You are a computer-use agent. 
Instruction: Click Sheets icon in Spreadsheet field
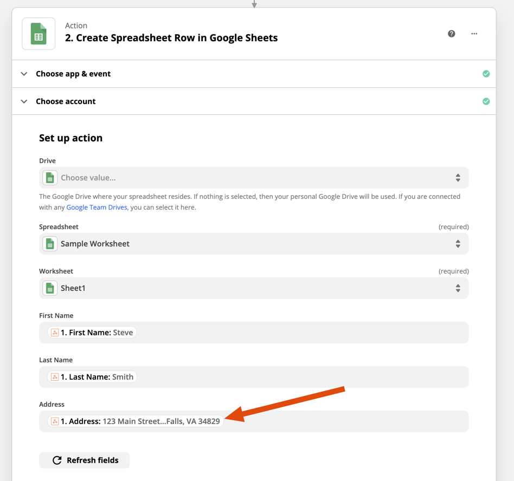(x=50, y=244)
